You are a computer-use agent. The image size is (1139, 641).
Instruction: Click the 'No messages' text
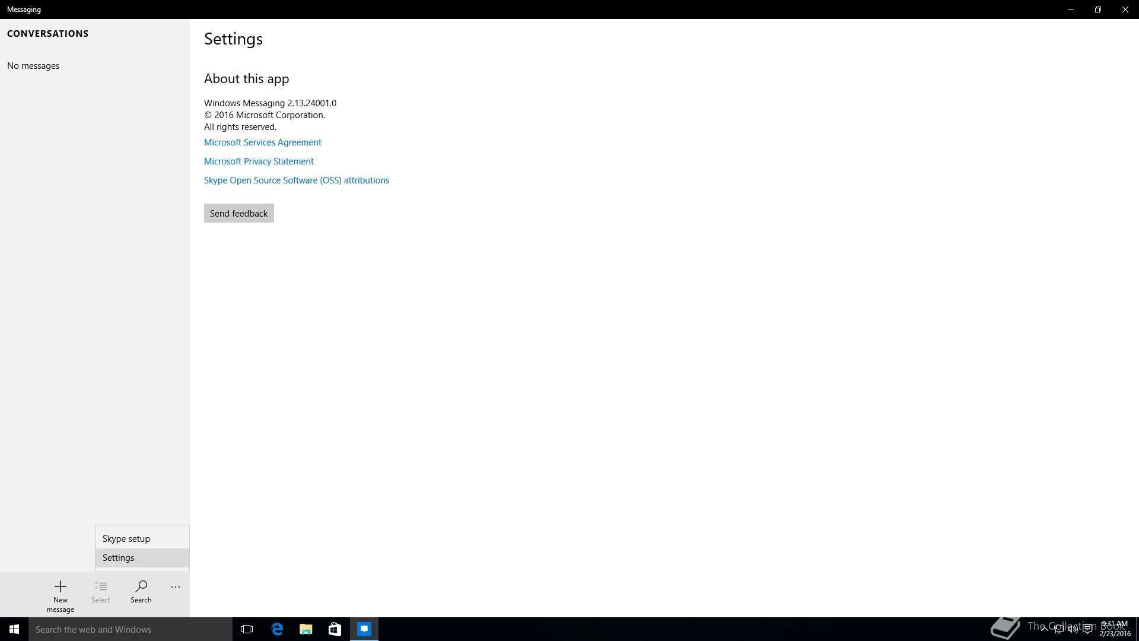[33, 66]
